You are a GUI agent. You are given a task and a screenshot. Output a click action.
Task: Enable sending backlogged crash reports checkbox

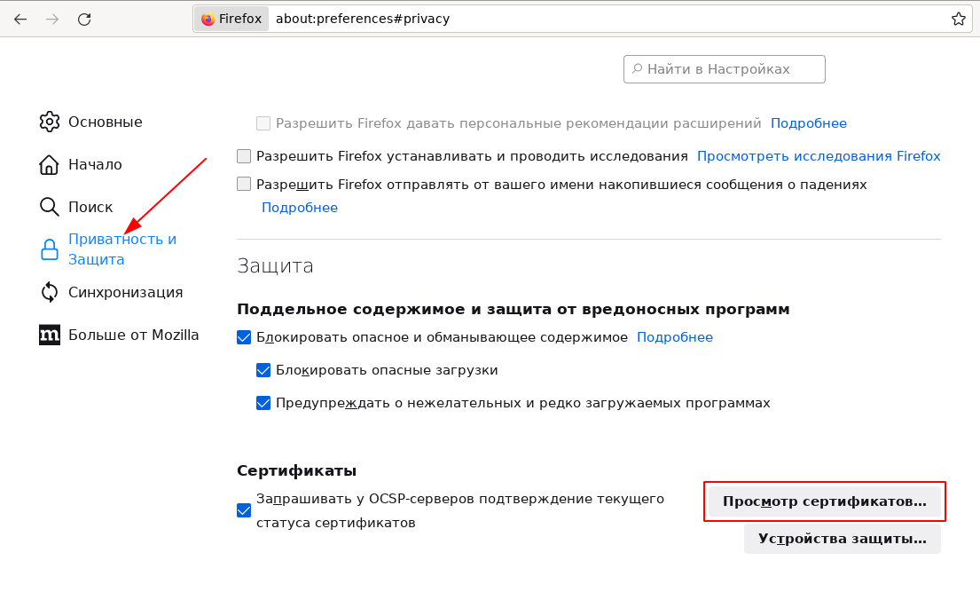(244, 184)
